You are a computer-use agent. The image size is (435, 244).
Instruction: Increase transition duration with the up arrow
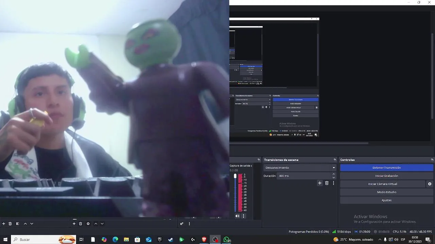point(334,174)
